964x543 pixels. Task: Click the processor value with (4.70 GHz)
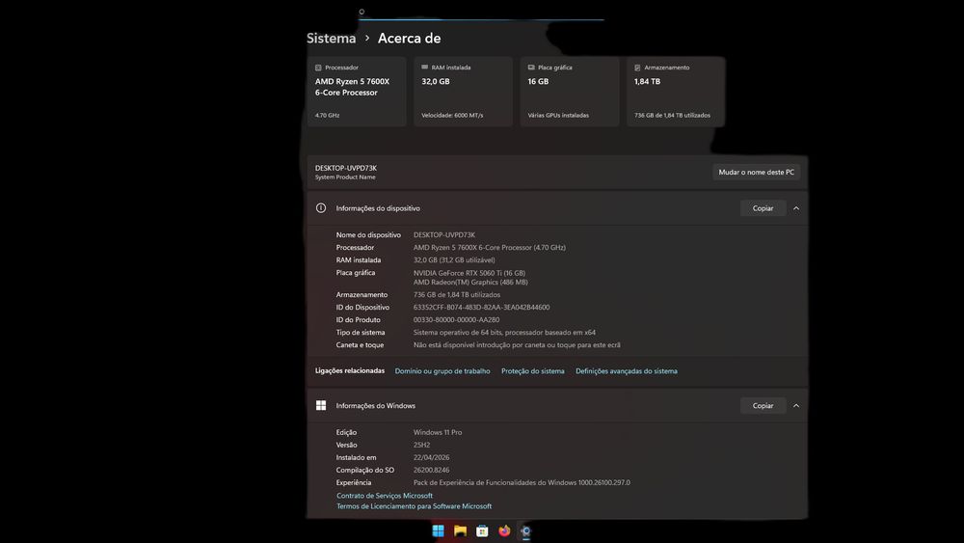click(490, 247)
